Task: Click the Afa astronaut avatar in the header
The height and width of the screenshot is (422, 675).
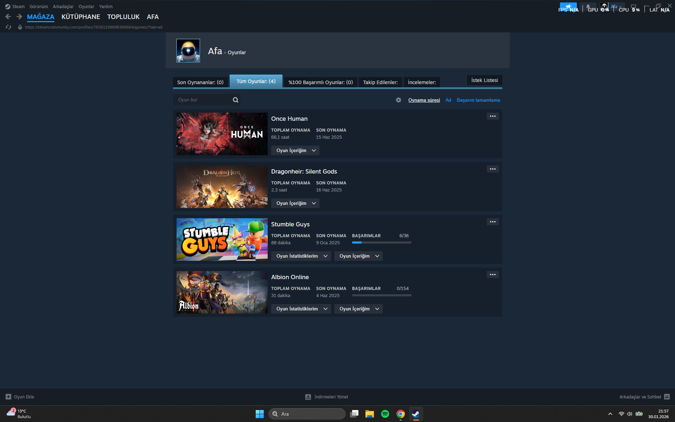Action: 188,51
